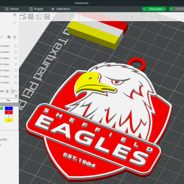Click the AMS filament sync icon
Viewport: 184px width, 184px height.
click(9, 37)
